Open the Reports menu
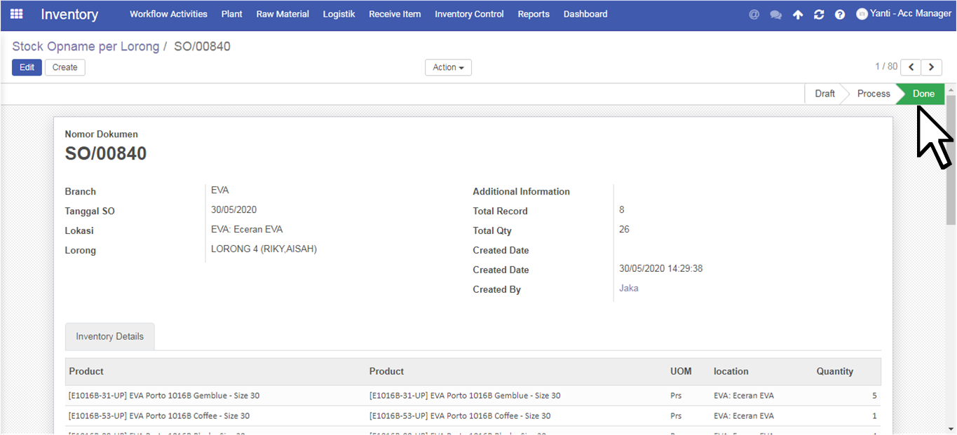957x435 pixels. tap(534, 14)
